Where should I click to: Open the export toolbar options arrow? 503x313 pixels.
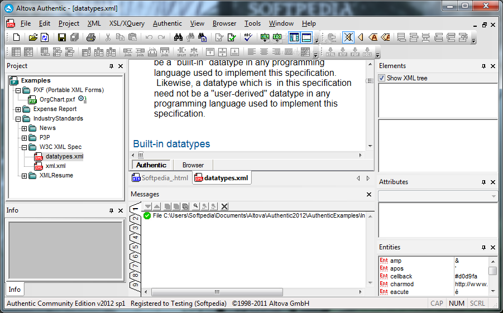(377, 55)
